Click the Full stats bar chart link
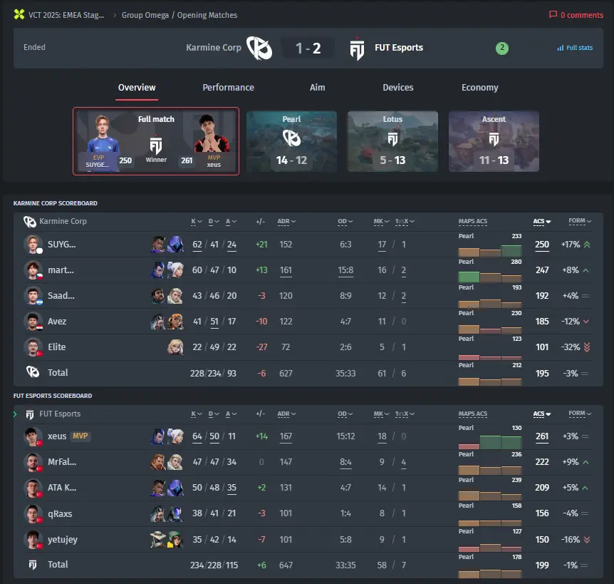This screenshot has height=584, width=614. (574, 48)
